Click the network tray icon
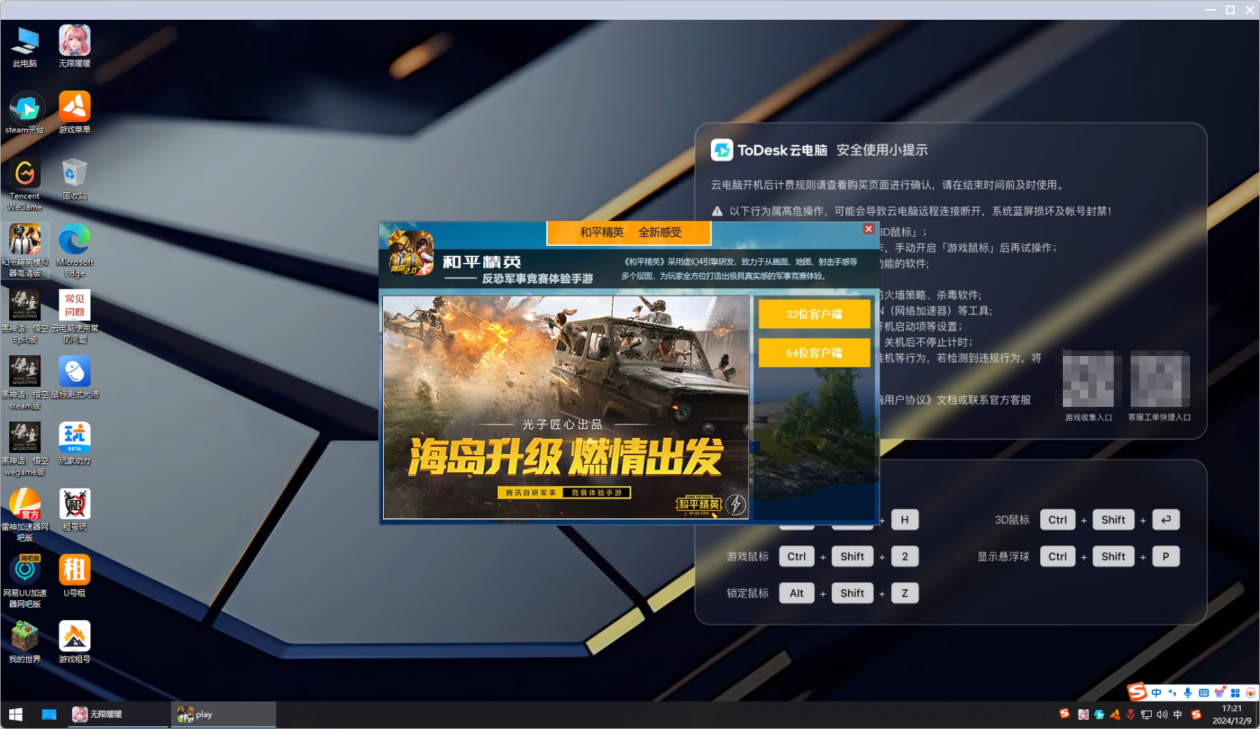 point(1146,715)
